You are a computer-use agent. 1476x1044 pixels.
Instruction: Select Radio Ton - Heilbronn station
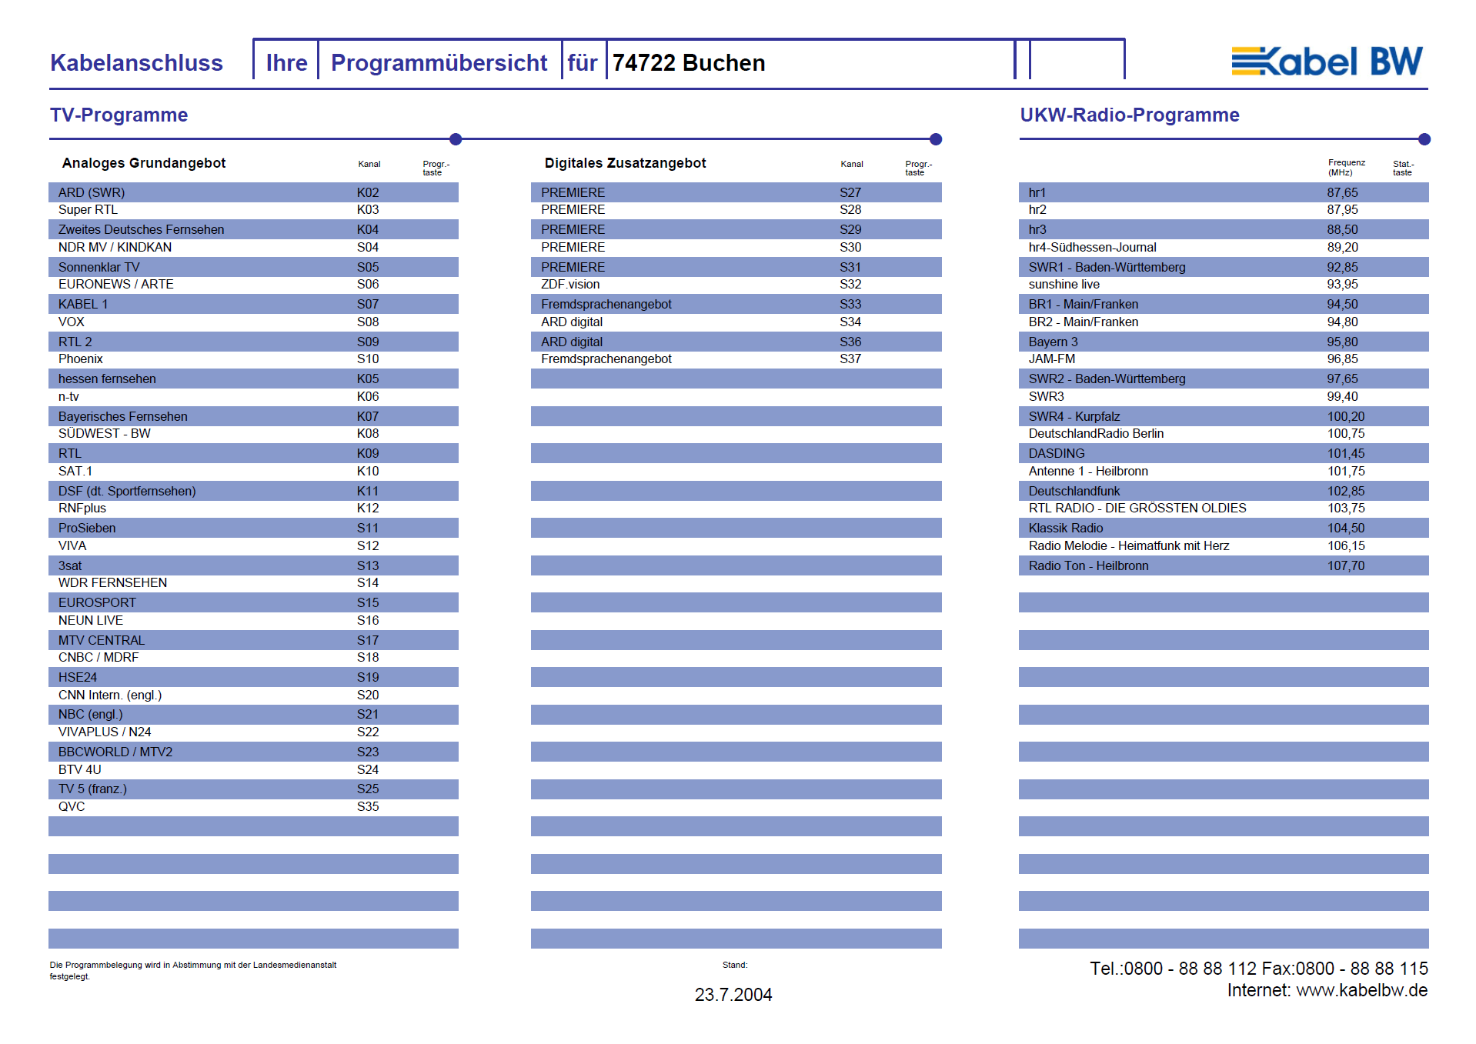[x=1224, y=565]
